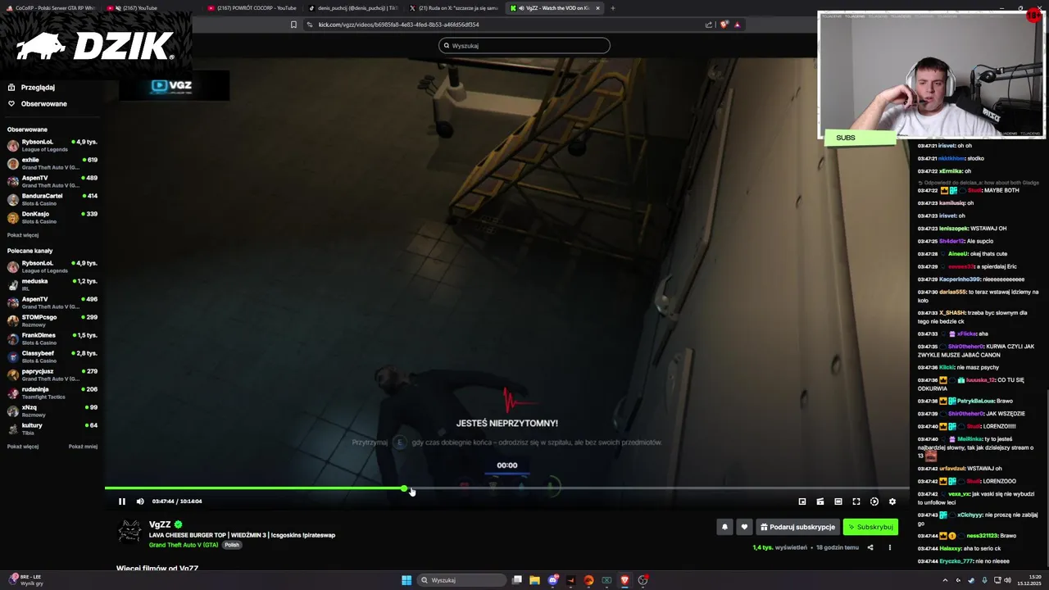Open STOMPcsgo recommended channel
The height and width of the screenshot is (590, 1049).
(x=52, y=321)
